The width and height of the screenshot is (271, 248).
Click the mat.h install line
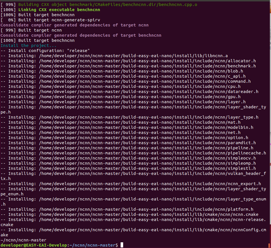pyautogui.click(x=121, y=122)
